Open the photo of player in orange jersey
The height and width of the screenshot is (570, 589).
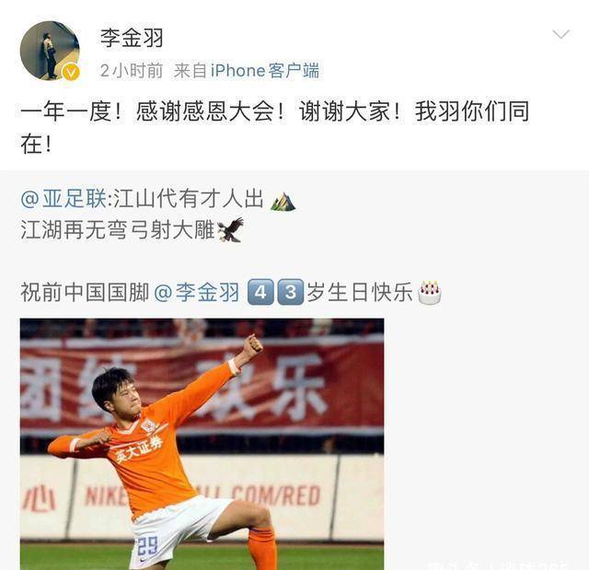[202, 444]
